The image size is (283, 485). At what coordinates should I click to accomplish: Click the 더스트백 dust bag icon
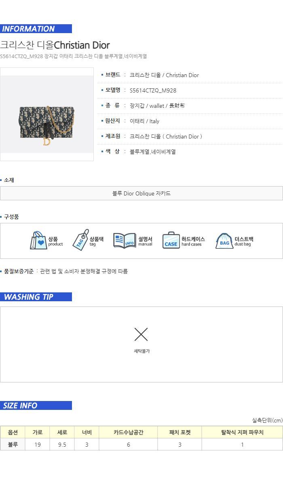tap(224, 241)
